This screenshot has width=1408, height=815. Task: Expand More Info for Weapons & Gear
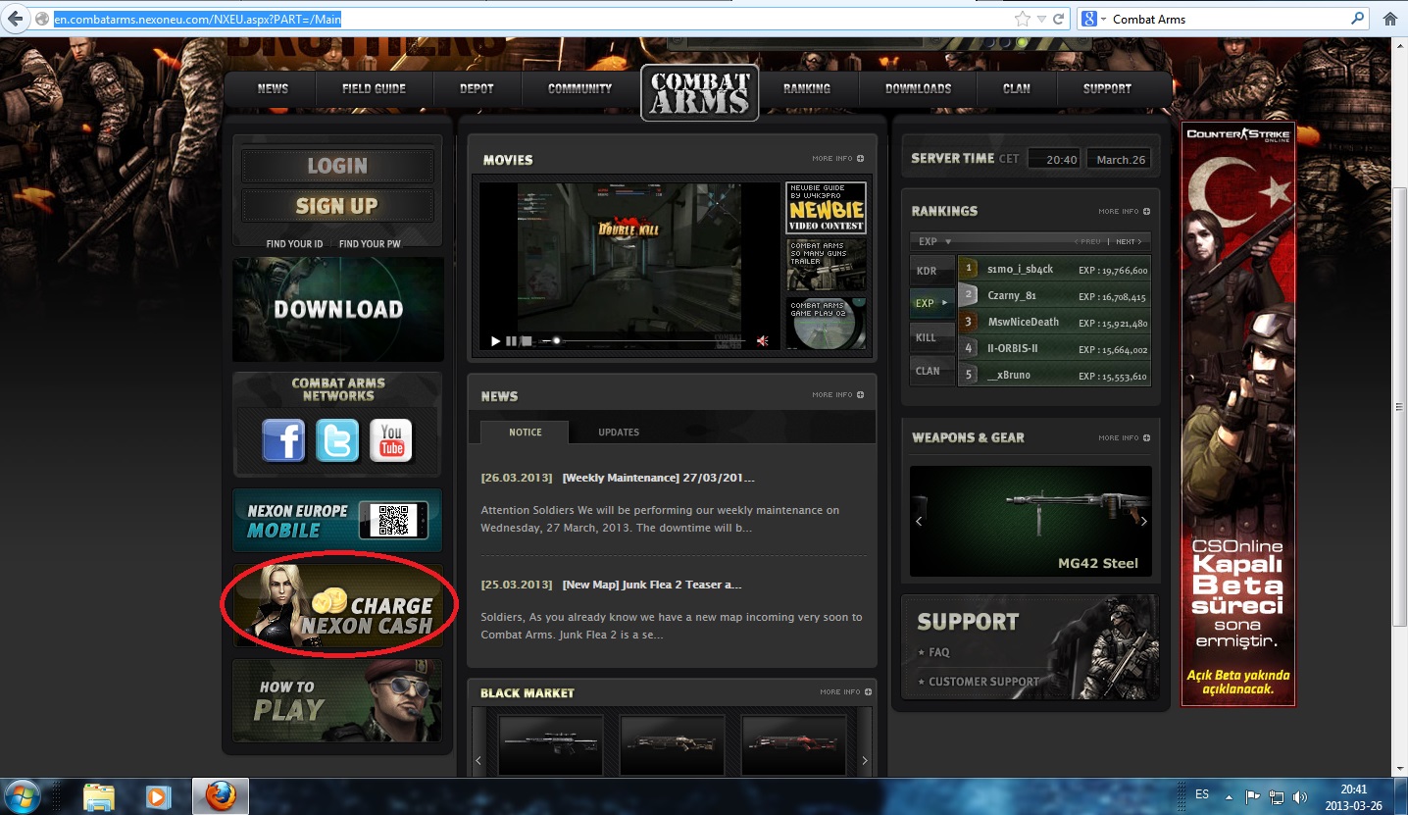click(x=1124, y=437)
